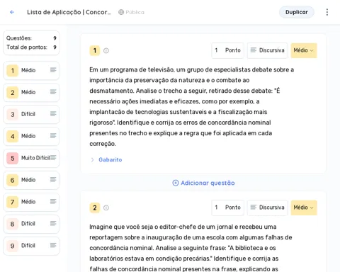Viewport: 340px width, 272px height.
Task: Click the yellow number 1 badge in question card
Action: coord(95,50)
